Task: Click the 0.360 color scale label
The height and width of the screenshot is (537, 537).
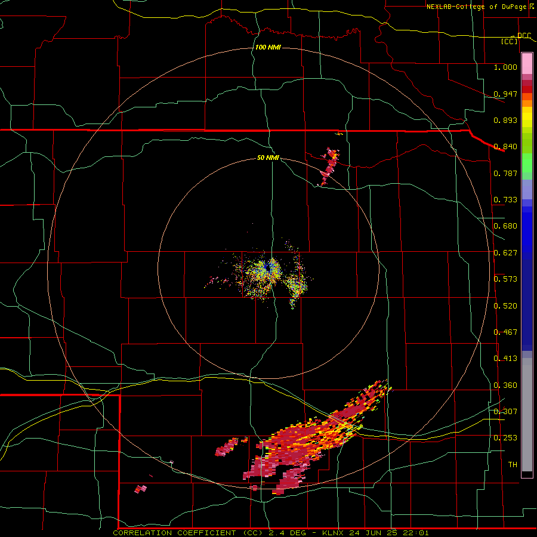Action: [x=505, y=385]
